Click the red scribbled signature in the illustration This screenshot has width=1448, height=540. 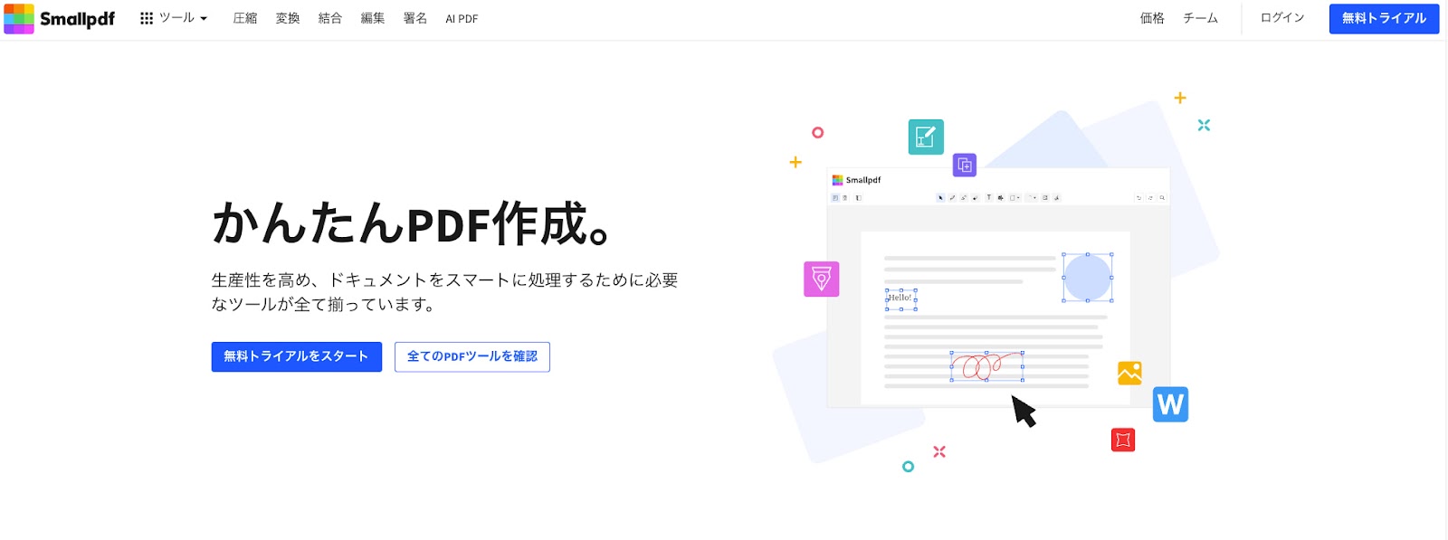pyautogui.click(x=986, y=366)
